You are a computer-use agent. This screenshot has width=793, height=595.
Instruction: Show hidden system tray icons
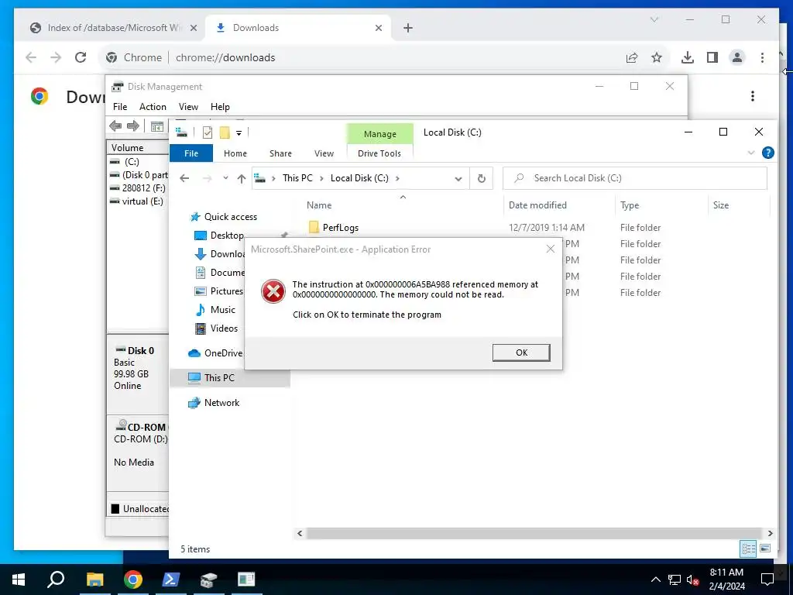point(655,580)
